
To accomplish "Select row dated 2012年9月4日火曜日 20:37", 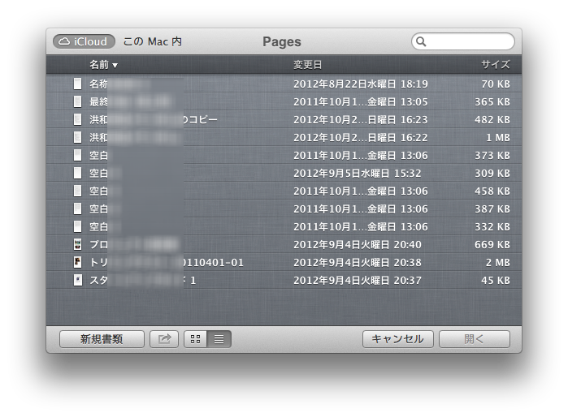I will 284,280.
